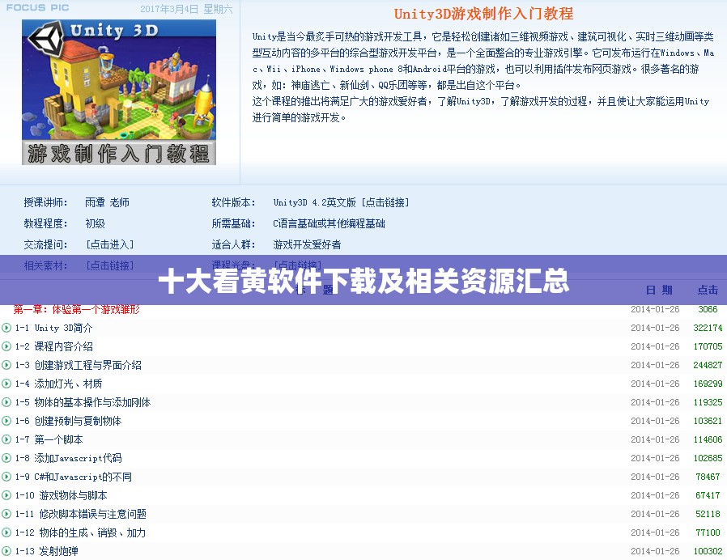This screenshot has height=560, width=727.
Task: Click the play icon beside "1-1 Unity 3D简介"
Action: 8,328
